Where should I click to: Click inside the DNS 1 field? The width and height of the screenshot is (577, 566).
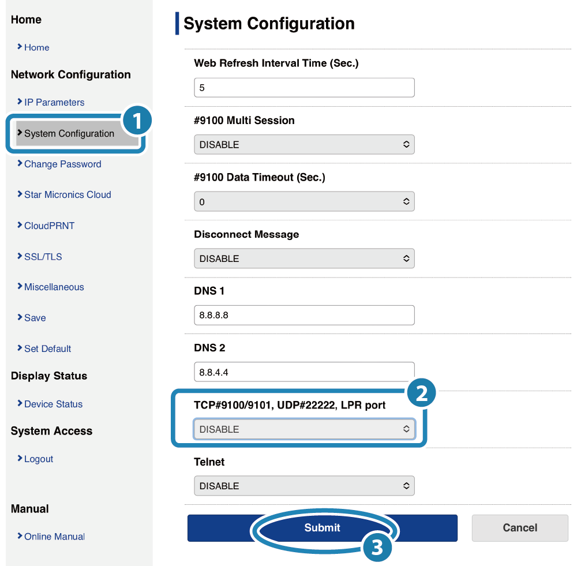click(x=304, y=316)
